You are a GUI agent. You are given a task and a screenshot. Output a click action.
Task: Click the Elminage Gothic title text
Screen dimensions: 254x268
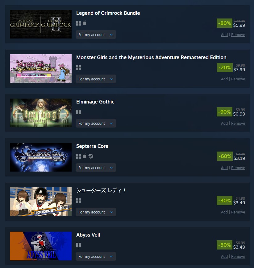pos(95,102)
